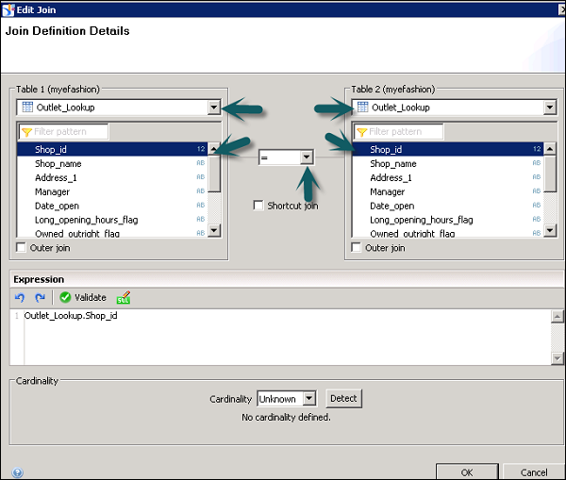The height and width of the screenshot is (480, 566).
Task: Cancel the Edit Join dialog
Action: click(533, 472)
